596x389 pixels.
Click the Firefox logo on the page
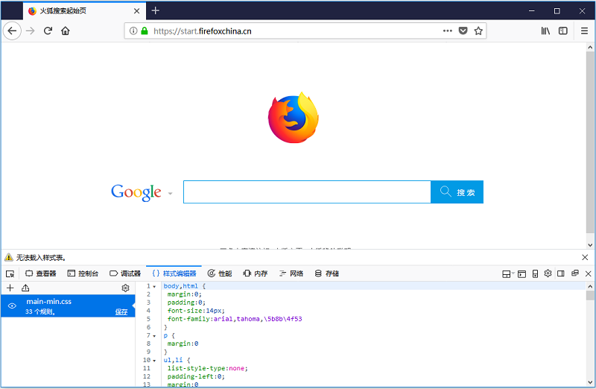[x=293, y=118]
